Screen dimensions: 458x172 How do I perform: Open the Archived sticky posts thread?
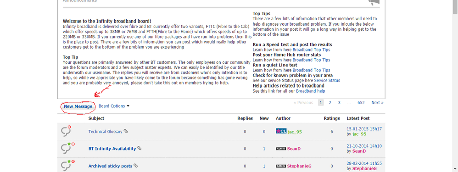[111, 166]
